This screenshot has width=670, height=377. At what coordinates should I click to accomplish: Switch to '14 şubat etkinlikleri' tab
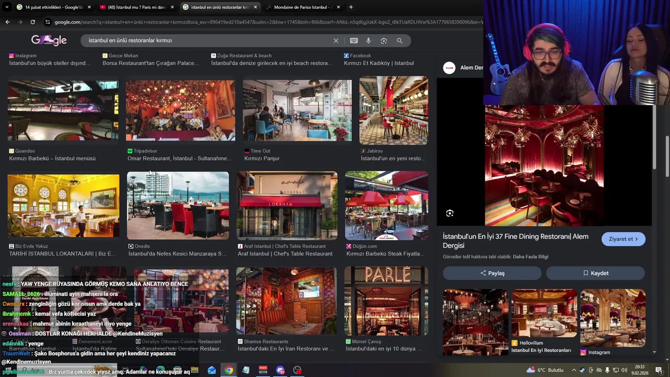(53, 7)
